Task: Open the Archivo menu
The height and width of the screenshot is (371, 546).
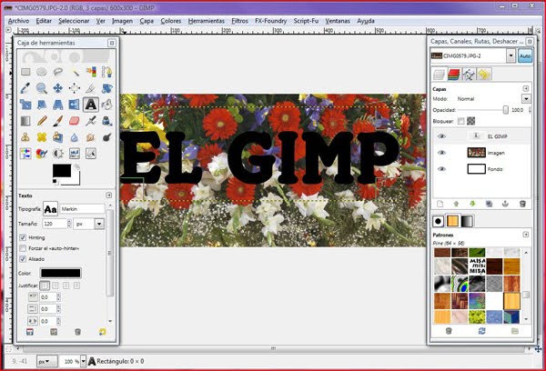Action: pyautogui.click(x=18, y=21)
